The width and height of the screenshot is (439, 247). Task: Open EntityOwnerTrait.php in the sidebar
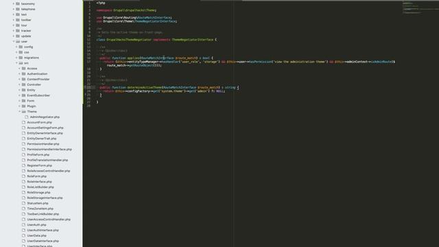42,139
